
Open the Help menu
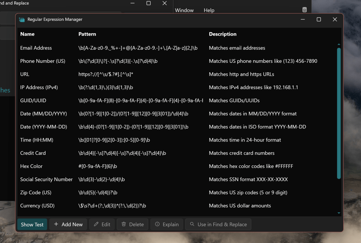pyautogui.click(x=209, y=10)
